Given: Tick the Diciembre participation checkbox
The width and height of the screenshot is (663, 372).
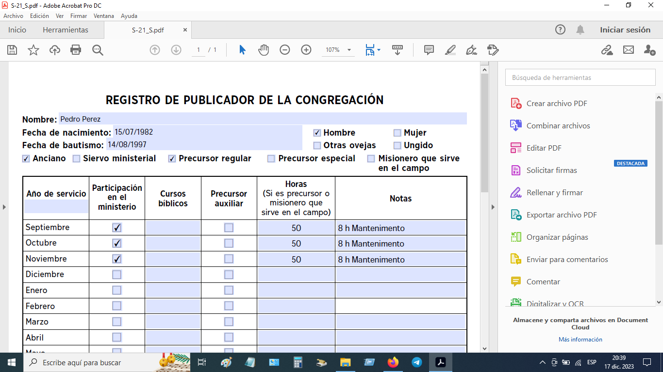Looking at the screenshot, I should (117, 275).
